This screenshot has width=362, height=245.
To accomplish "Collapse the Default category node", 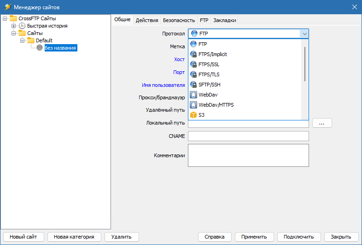I will tap(22, 40).
